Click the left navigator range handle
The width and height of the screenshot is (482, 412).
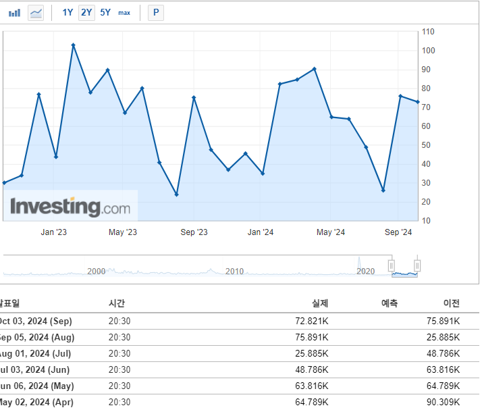coord(391,265)
